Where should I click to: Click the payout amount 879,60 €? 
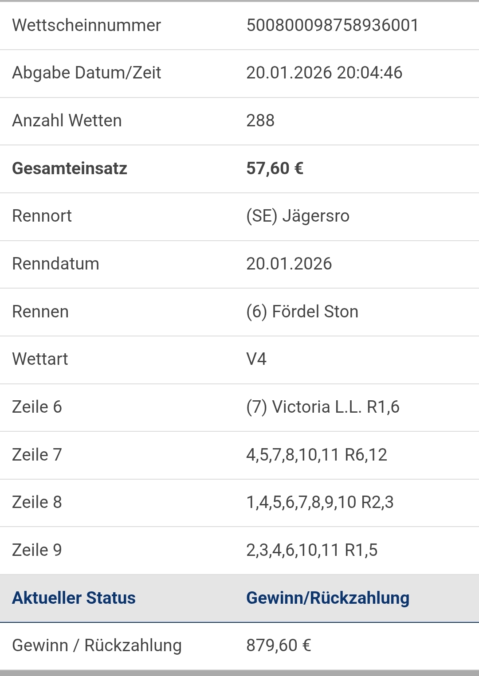tap(279, 645)
